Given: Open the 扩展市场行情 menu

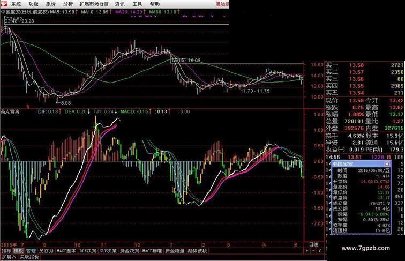Looking at the screenshot, I should pos(94,4).
